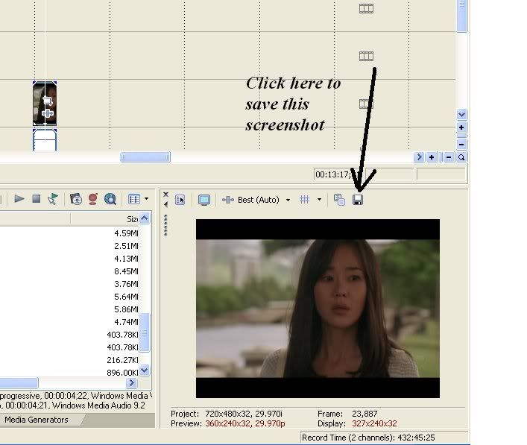
Task: Select media row with size 4.74M
Action: click(x=69, y=322)
